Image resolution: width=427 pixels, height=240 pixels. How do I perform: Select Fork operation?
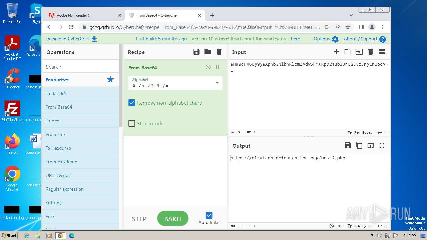pyautogui.click(x=80, y=216)
